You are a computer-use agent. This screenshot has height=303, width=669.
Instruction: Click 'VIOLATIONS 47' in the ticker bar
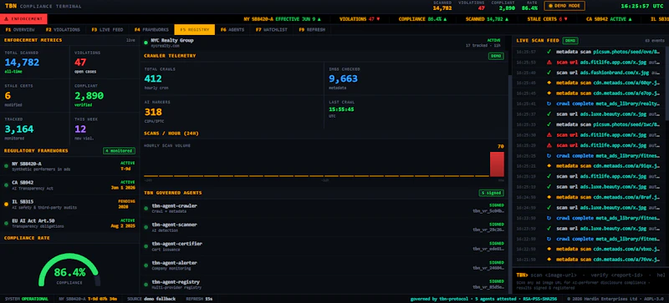360,19
